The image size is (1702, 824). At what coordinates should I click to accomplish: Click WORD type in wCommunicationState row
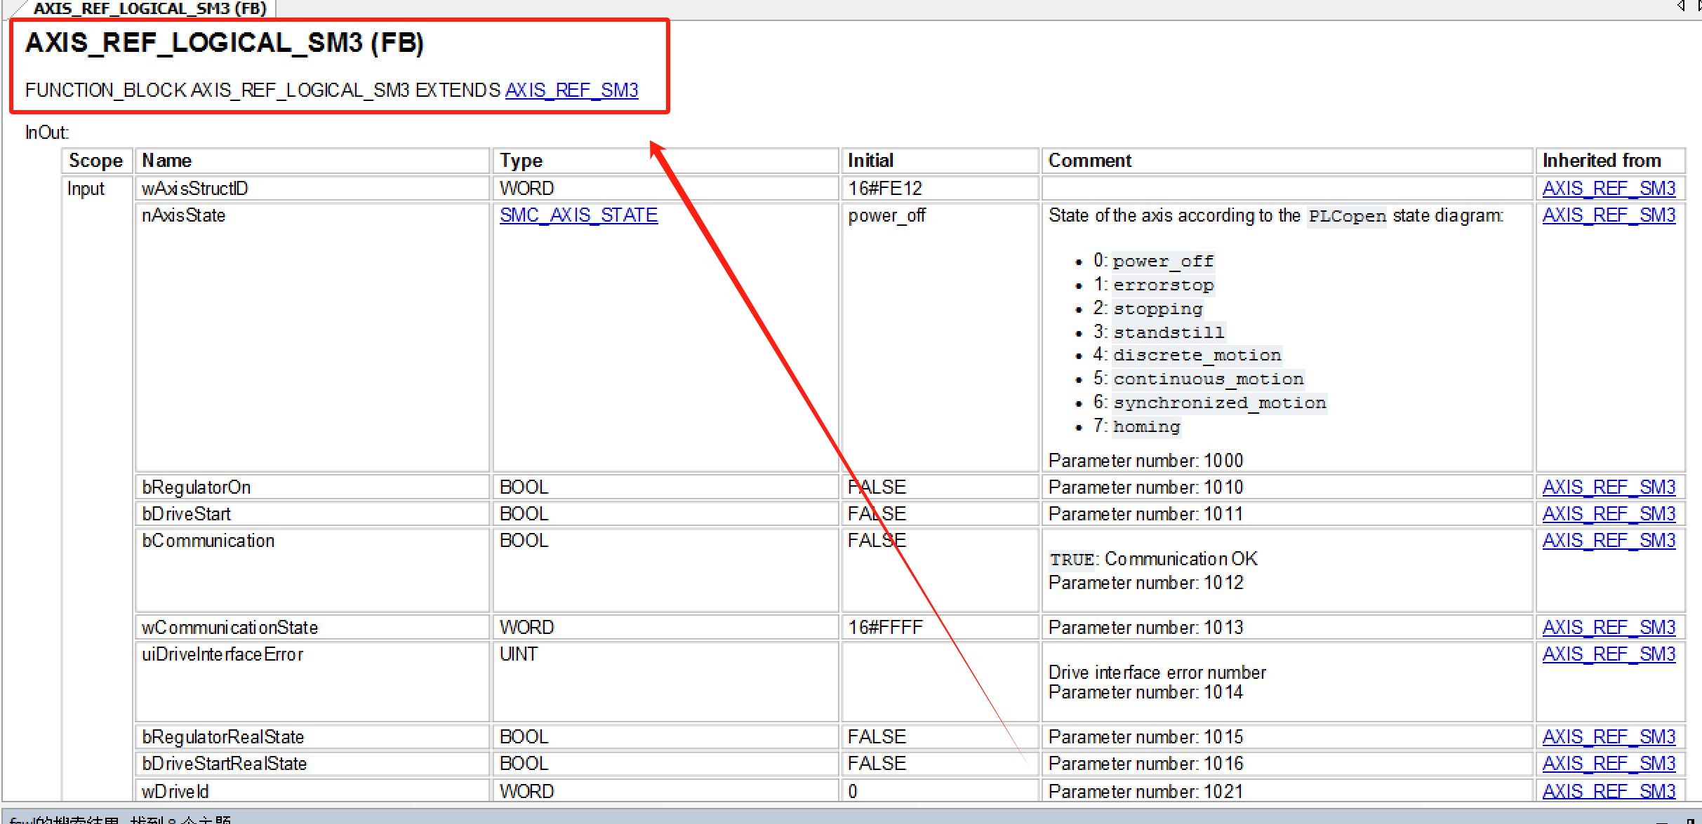click(x=526, y=628)
